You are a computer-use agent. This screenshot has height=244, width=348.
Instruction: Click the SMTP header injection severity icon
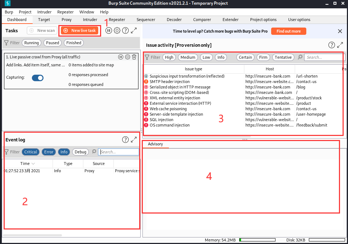pyautogui.click(x=146, y=82)
